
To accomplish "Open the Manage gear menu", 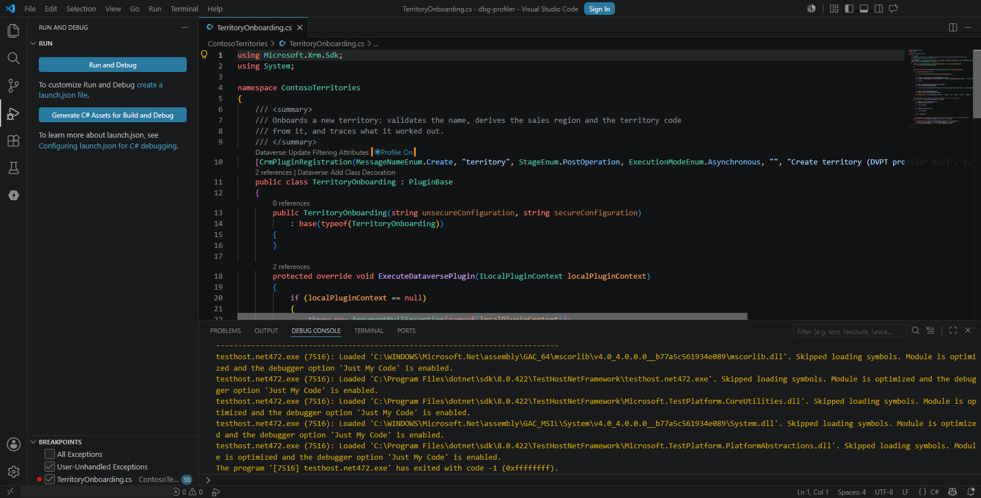I will [x=13, y=472].
